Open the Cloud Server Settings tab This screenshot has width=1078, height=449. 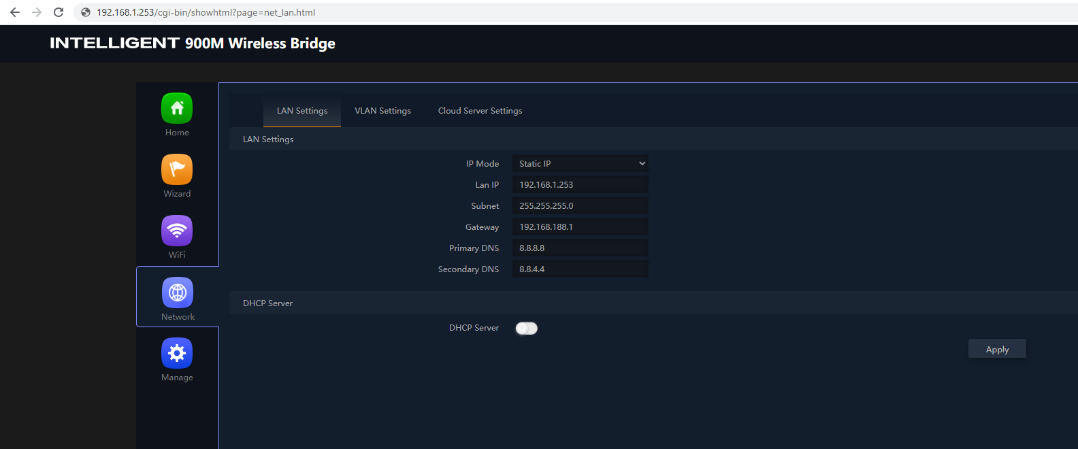[480, 111]
